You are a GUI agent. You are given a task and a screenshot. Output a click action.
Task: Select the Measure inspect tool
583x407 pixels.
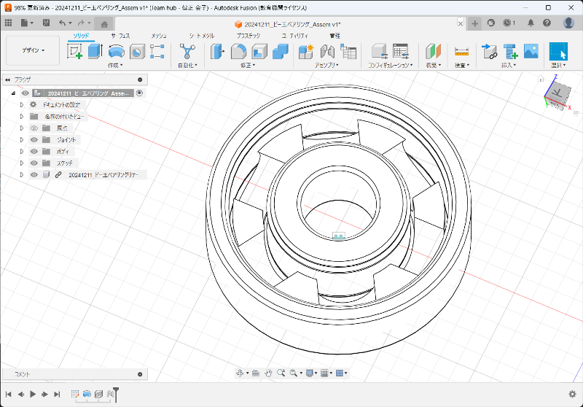[x=461, y=52]
